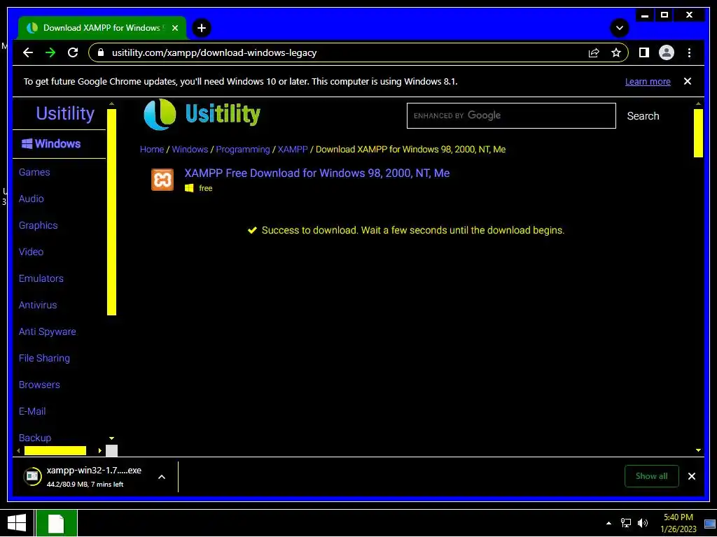The width and height of the screenshot is (717, 537).
Task: Click the Usitility sidebar title
Action: click(x=65, y=113)
